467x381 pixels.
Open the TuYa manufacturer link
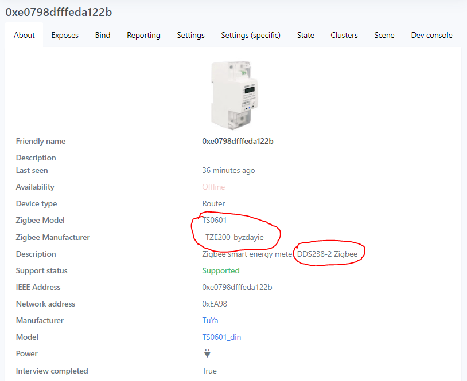coord(209,320)
